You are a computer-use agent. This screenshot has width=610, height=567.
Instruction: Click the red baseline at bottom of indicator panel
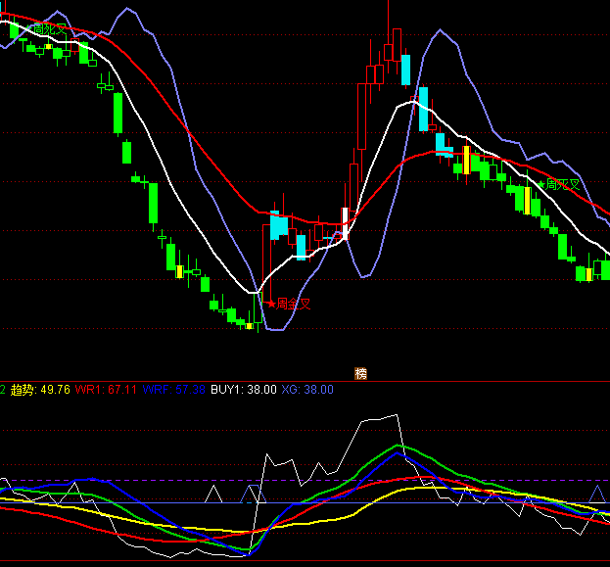tap(294, 562)
